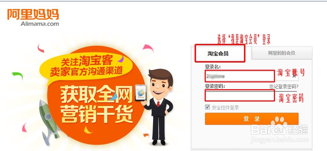Click the 获取全网营销干货 promo text
The width and height of the screenshot is (327, 151).
coord(97,105)
